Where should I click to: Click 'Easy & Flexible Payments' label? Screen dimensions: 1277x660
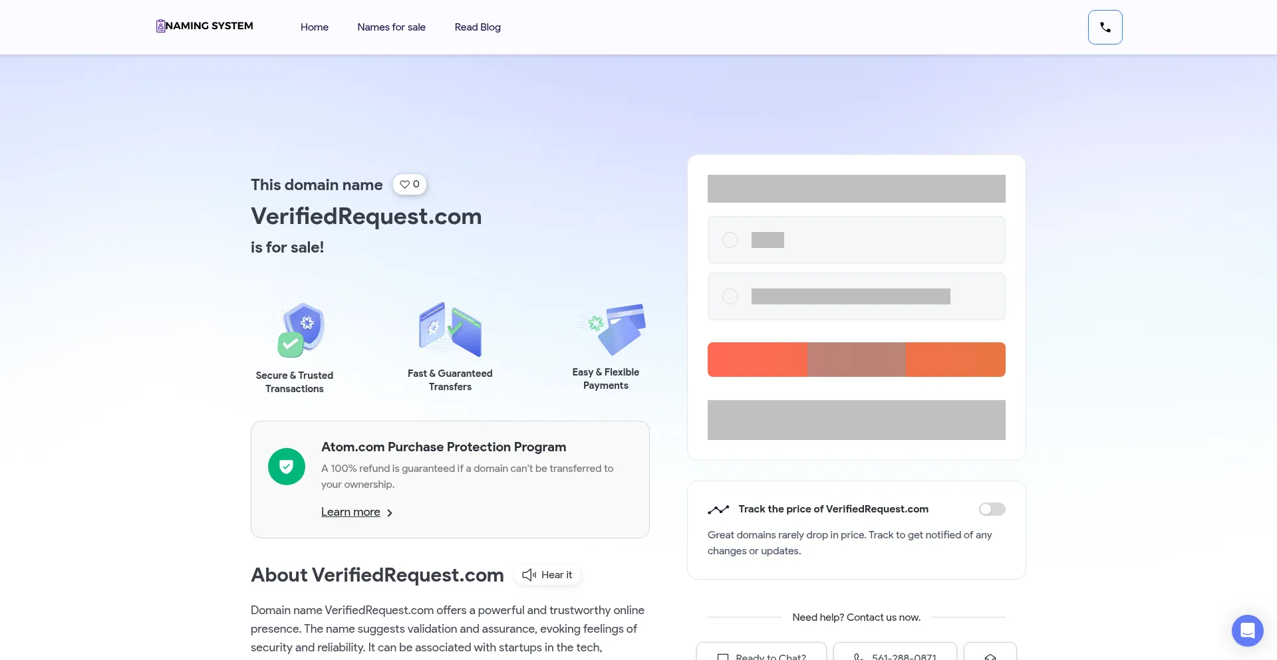point(606,379)
